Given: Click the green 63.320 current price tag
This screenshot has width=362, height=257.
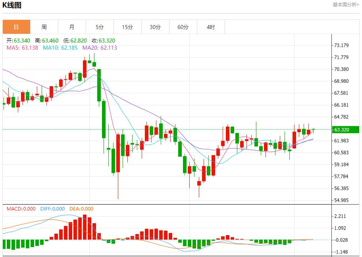Looking at the screenshot, I should point(346,129).
